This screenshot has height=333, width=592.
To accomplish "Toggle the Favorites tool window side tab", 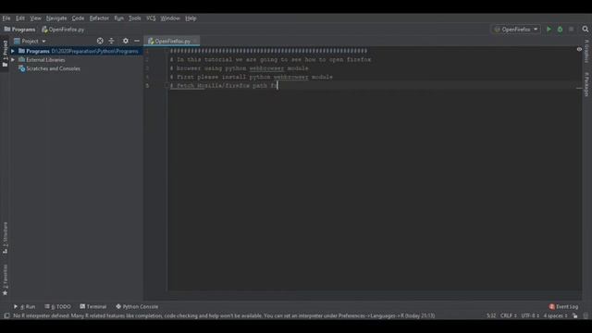I will [x=5, y=279].
